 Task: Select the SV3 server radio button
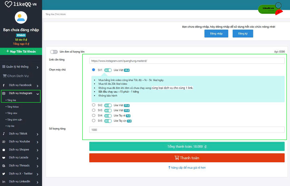pyautogui.click(x=94, y=110)
